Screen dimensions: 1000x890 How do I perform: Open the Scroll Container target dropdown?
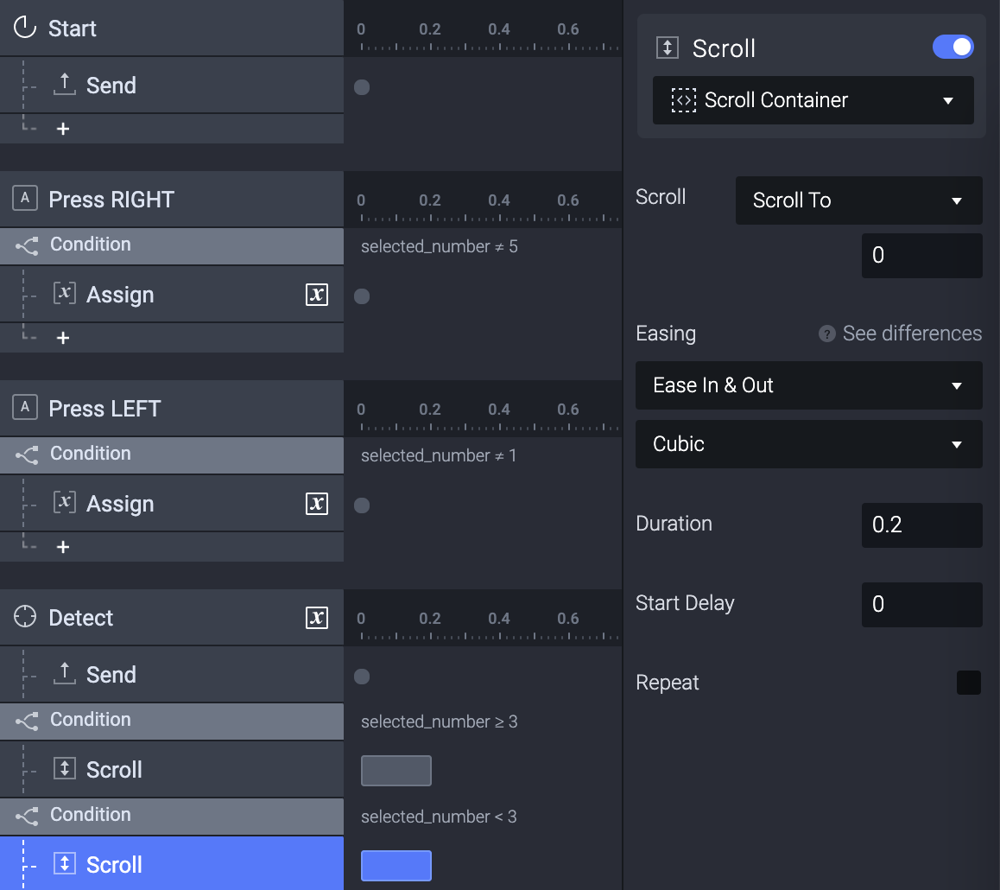click(813, 100)
